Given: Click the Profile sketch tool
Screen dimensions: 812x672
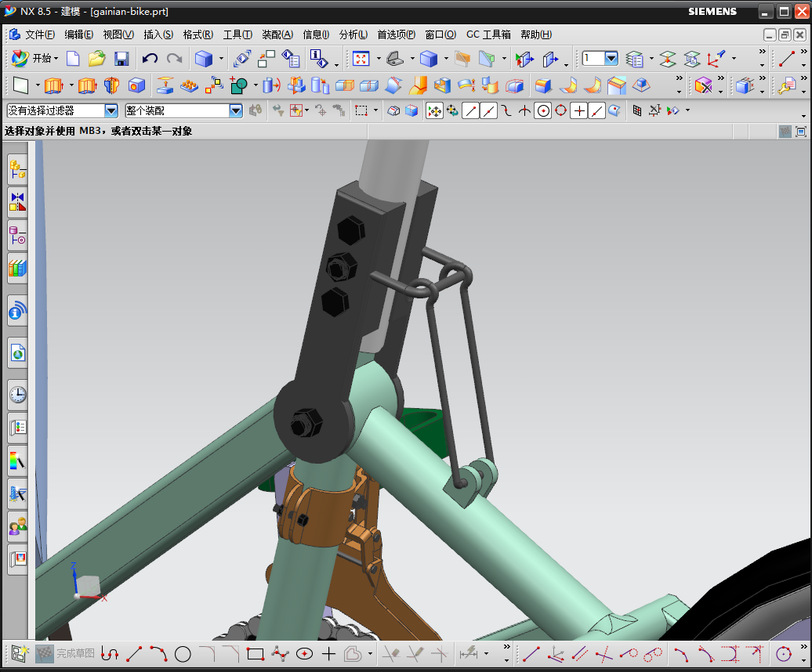Looking at the screenshot, I should (x=110, y=655).
